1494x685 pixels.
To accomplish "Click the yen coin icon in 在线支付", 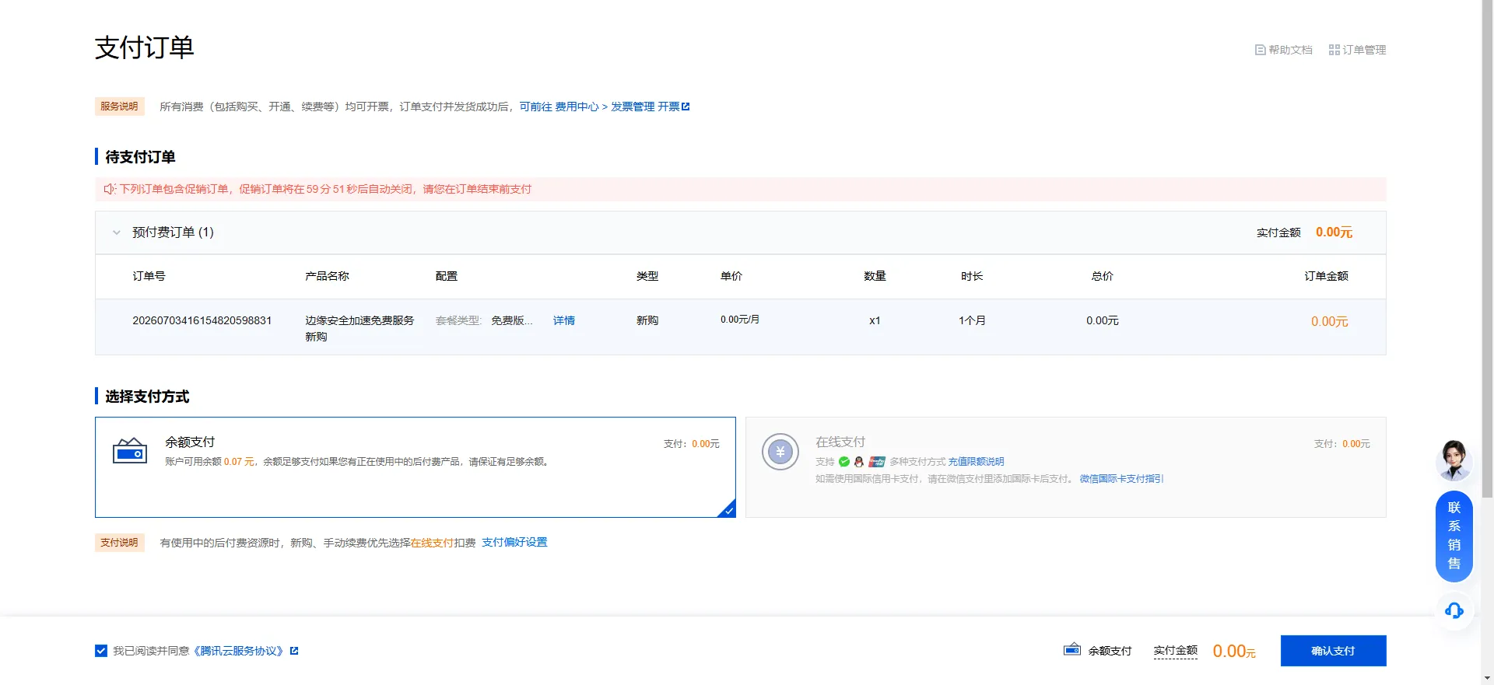I will click(x=780, y=452).
